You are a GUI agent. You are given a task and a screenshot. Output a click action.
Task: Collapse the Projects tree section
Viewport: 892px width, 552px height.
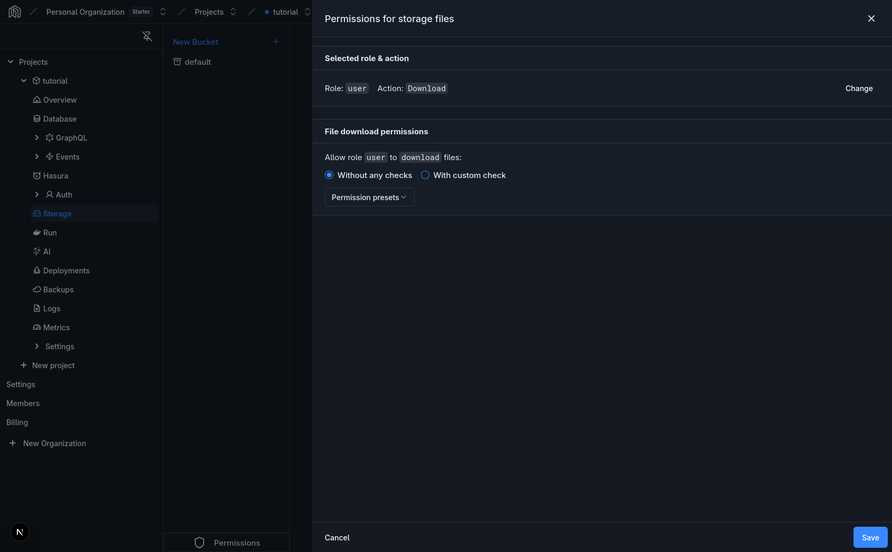(x=11, y=62)
